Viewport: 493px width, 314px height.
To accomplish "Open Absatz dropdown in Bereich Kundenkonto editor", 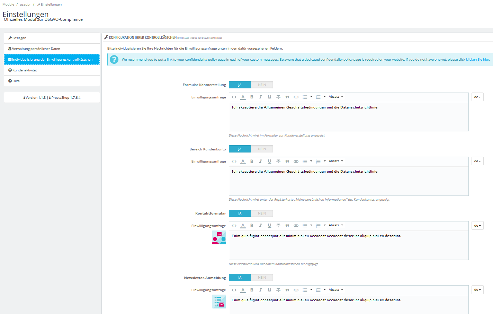I will pyautogui.click(x=336, y=161).
